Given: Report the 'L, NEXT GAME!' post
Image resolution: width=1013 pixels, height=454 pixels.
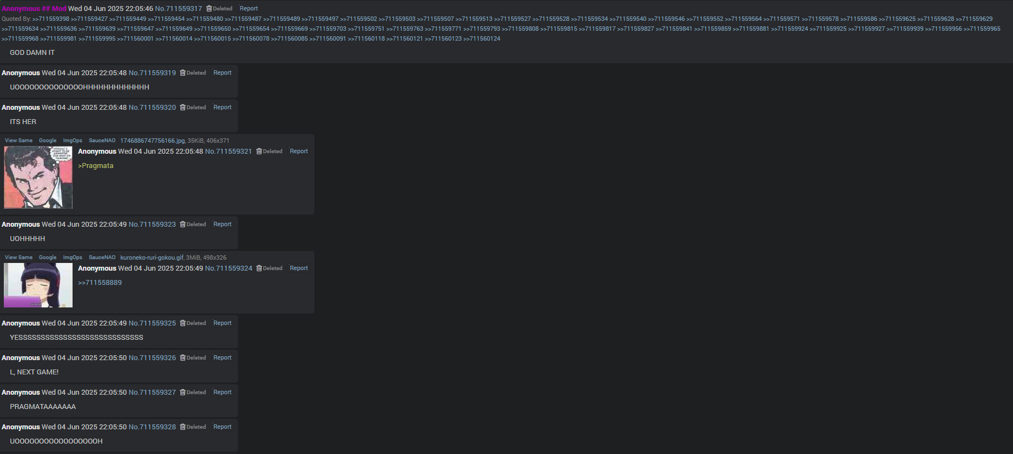Looking at the screenshot, I should click(222, 358).
